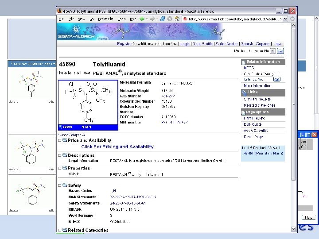Click the MDL number link value
Viewport: 319px width, 239px height.
[175, 122]
